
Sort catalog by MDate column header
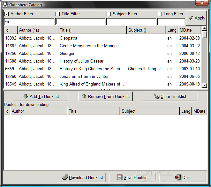tap(190, 30)
